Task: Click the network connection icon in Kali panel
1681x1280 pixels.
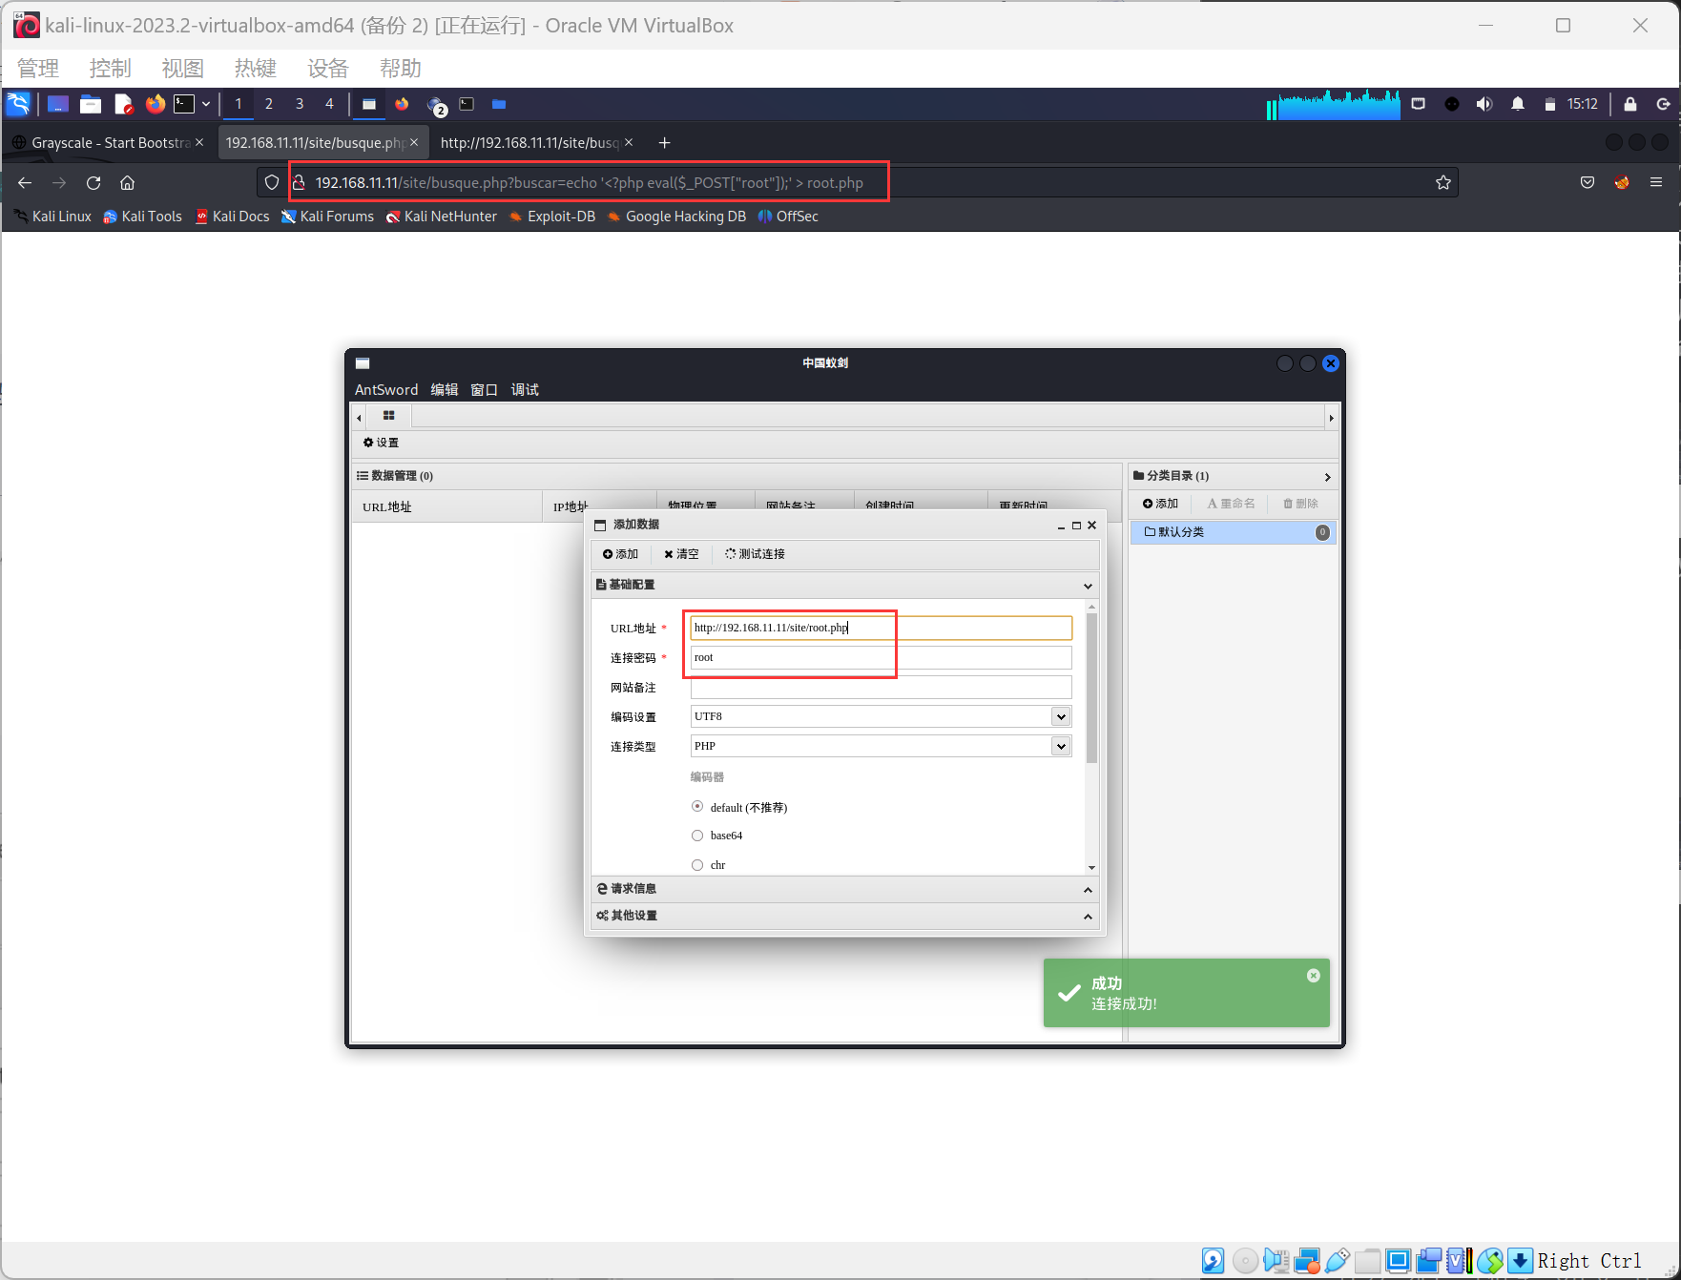Action: click(x=1419, y=104)
